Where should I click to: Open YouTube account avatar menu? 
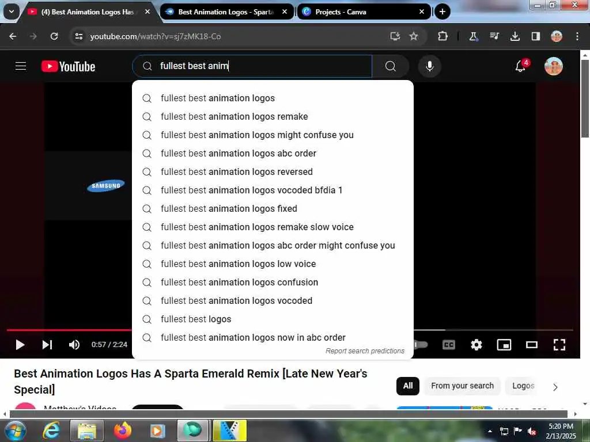click(x=554, y=66)
